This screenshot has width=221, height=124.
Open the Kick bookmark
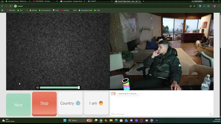pyautogui.click(x=20, y=10)
